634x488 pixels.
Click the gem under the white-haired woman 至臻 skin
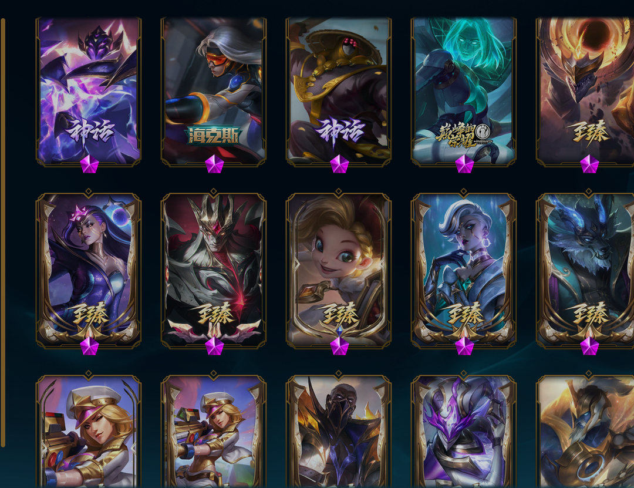click(x=464, y=346)
